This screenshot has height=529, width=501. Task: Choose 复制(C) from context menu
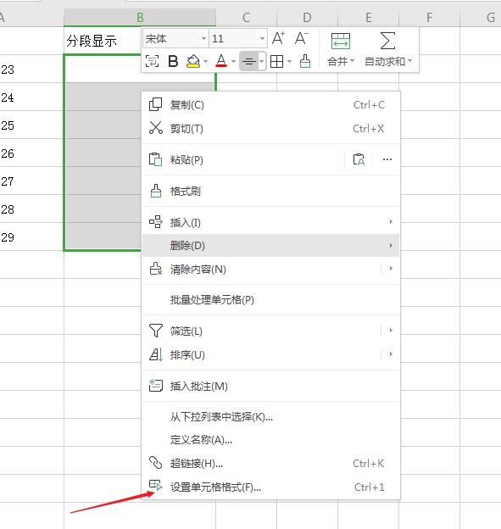click(x=271, y=105)
